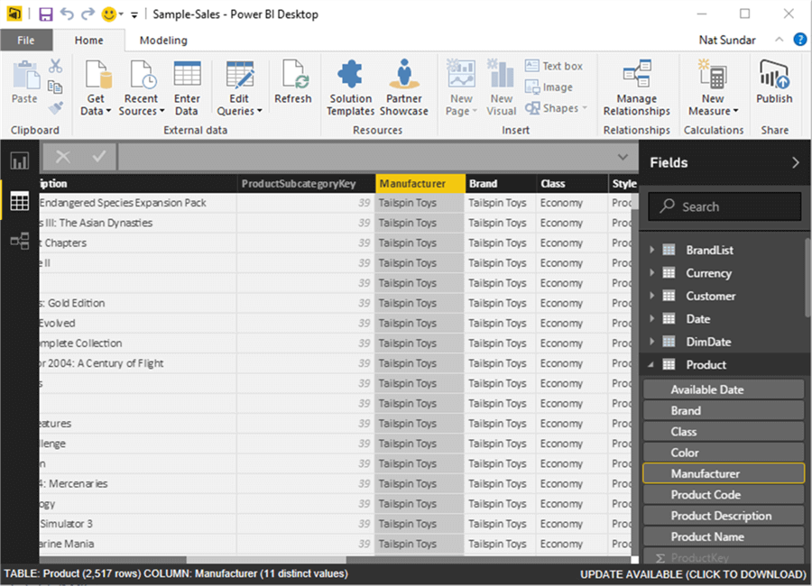Select the Color field
812x586 pixels.
click(724, 453)
